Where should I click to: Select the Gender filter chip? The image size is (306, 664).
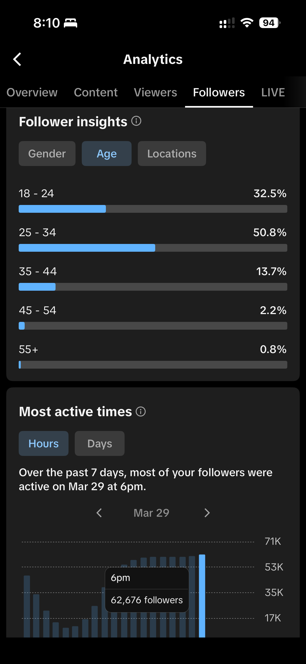pos(47,154)
